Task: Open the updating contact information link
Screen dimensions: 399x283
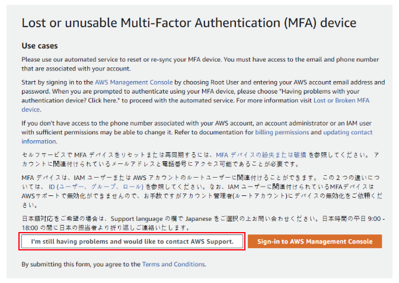Action: click(347, 133)
